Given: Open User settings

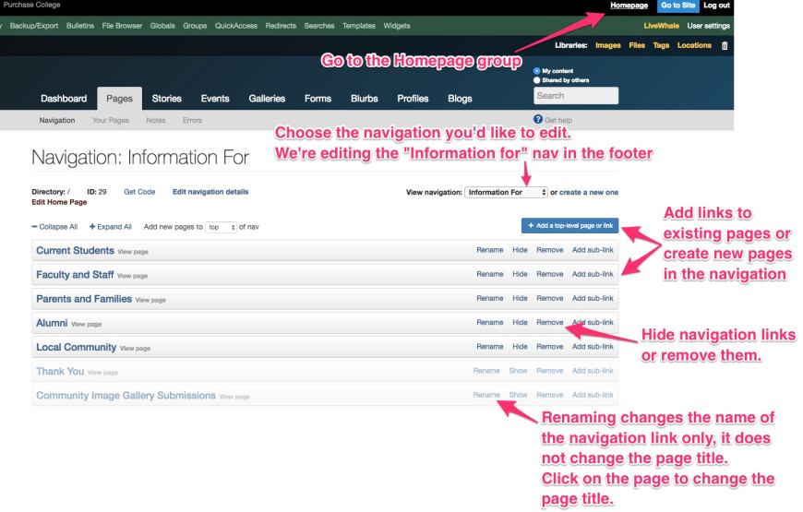Looking at the screenshot, I should (708, 26).
